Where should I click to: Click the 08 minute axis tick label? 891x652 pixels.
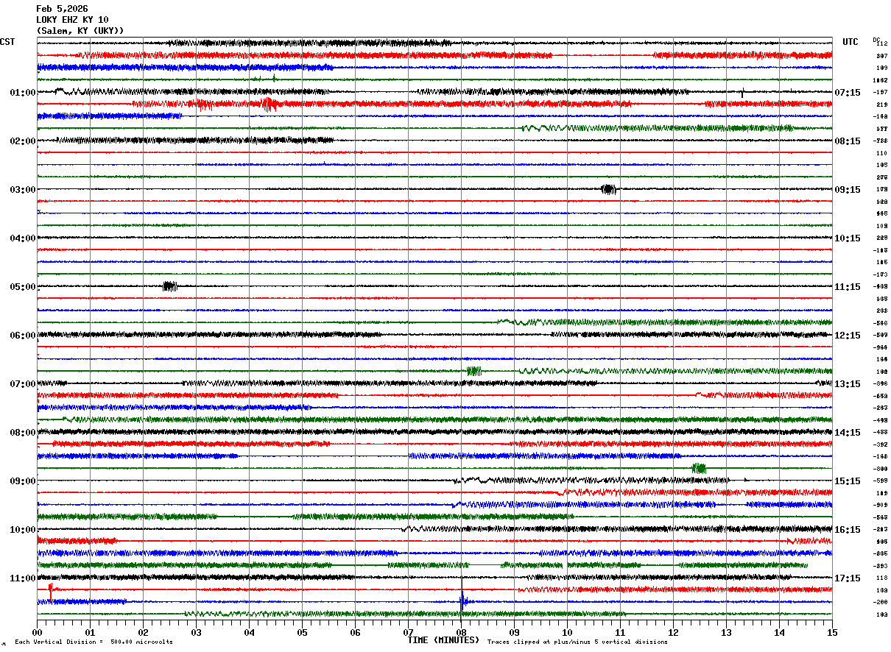[461, 632]
